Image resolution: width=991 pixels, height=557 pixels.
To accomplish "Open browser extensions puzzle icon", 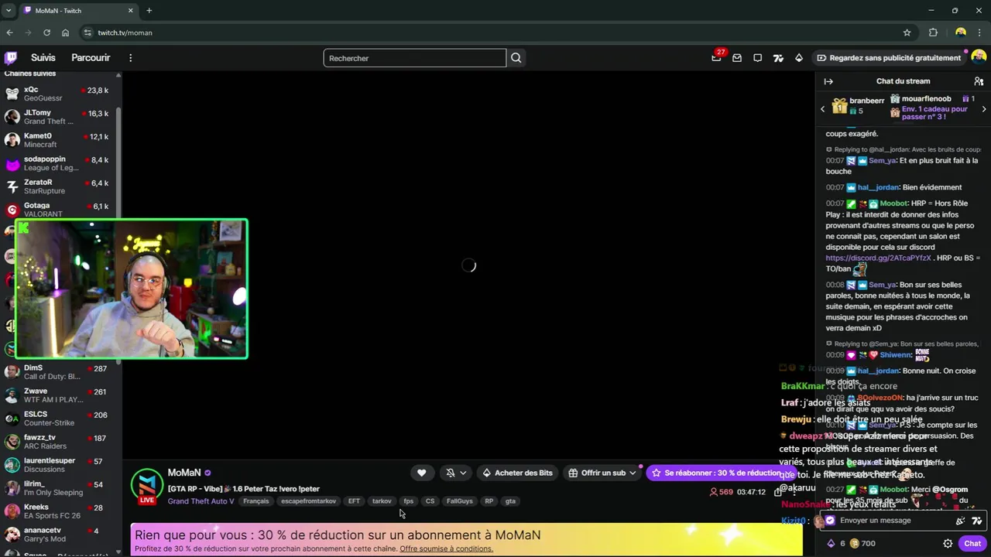I will (x=933, y=32).
